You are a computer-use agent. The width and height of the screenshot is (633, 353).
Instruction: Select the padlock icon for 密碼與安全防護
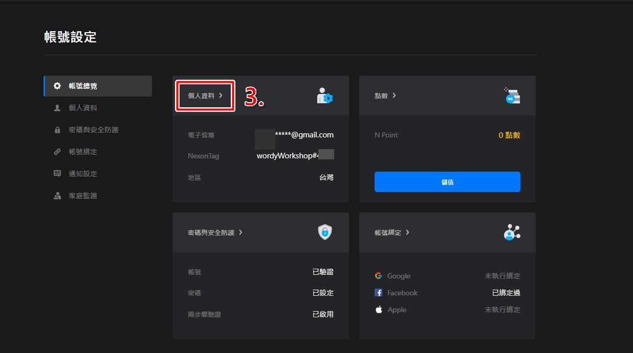(x=58, y=130)
